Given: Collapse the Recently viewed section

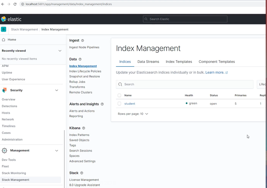Looking at the screenshot, I should [x=60, y=51].
